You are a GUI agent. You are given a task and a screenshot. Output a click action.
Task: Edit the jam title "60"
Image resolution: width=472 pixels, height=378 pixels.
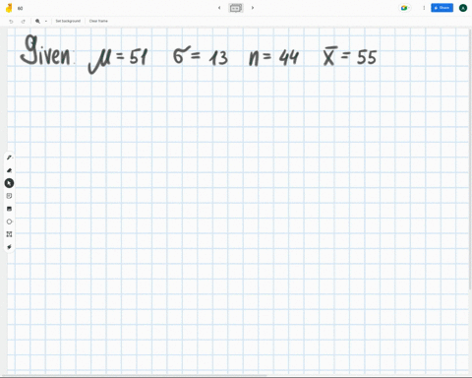click(x=20, y=8)
